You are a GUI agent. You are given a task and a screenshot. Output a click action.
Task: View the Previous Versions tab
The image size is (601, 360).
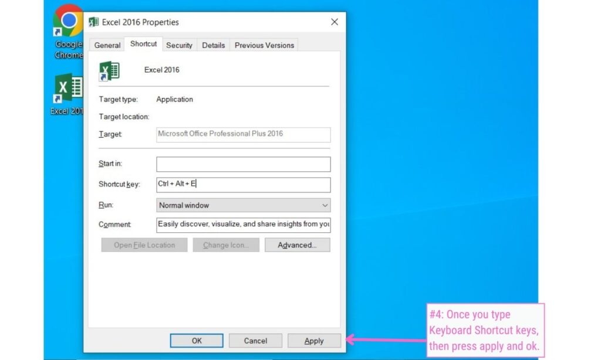pyautogui.click(x=264, y=45)
